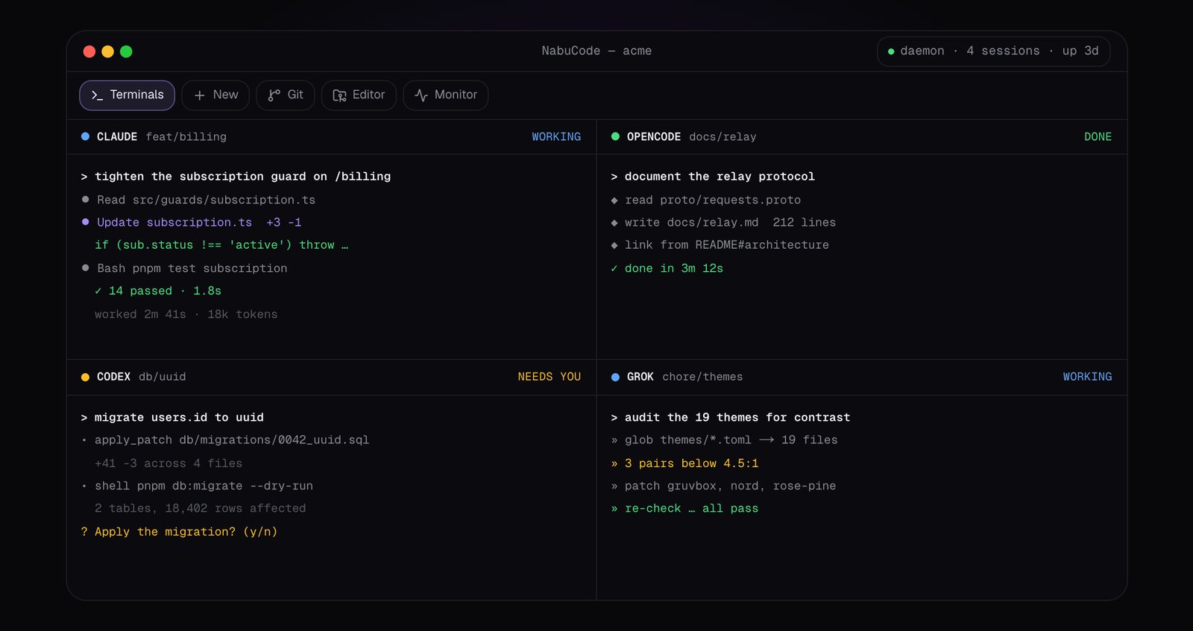The width and height of the screenshot is (1193, 631).
Task: Select the CODEX session title
Action: coord(113,377)
